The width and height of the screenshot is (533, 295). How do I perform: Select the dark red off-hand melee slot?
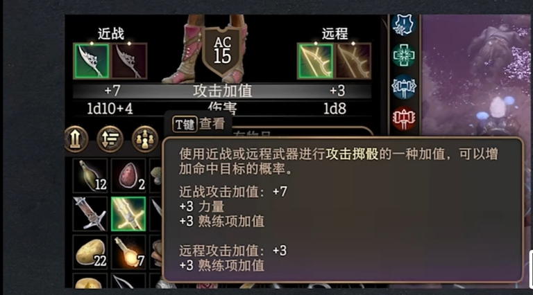click(x=129, y=61)
